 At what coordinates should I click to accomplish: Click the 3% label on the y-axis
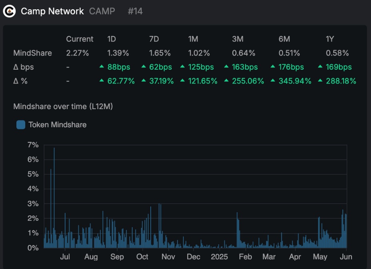33,204
